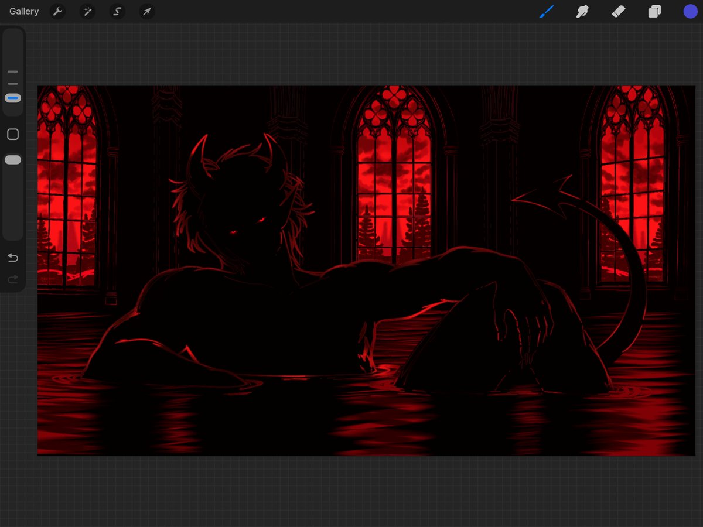Activate the Transform arrow tool

[x=147, y=11]
